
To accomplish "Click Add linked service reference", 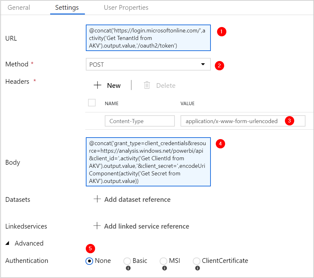I will pos(147,226).
